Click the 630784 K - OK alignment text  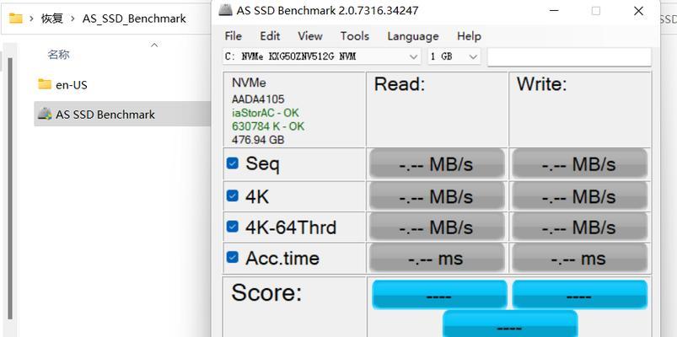tap(268, 126)
